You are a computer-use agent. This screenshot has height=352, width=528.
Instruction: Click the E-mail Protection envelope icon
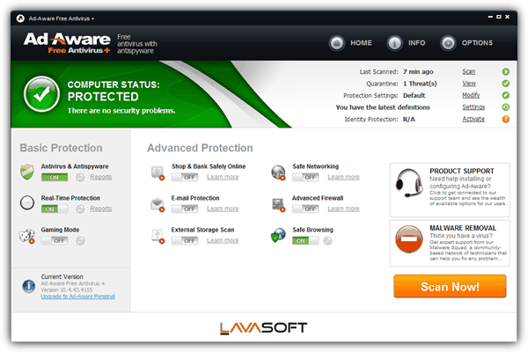[x=158, y=204]
